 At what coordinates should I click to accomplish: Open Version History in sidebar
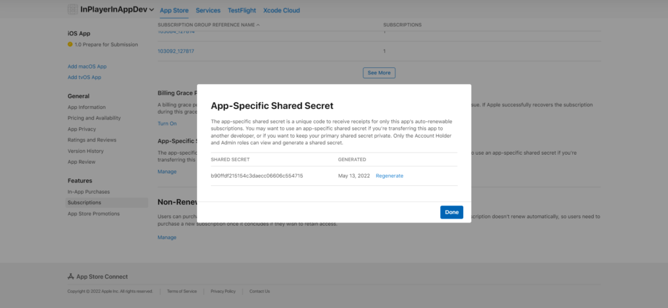[x=85, y=151]
